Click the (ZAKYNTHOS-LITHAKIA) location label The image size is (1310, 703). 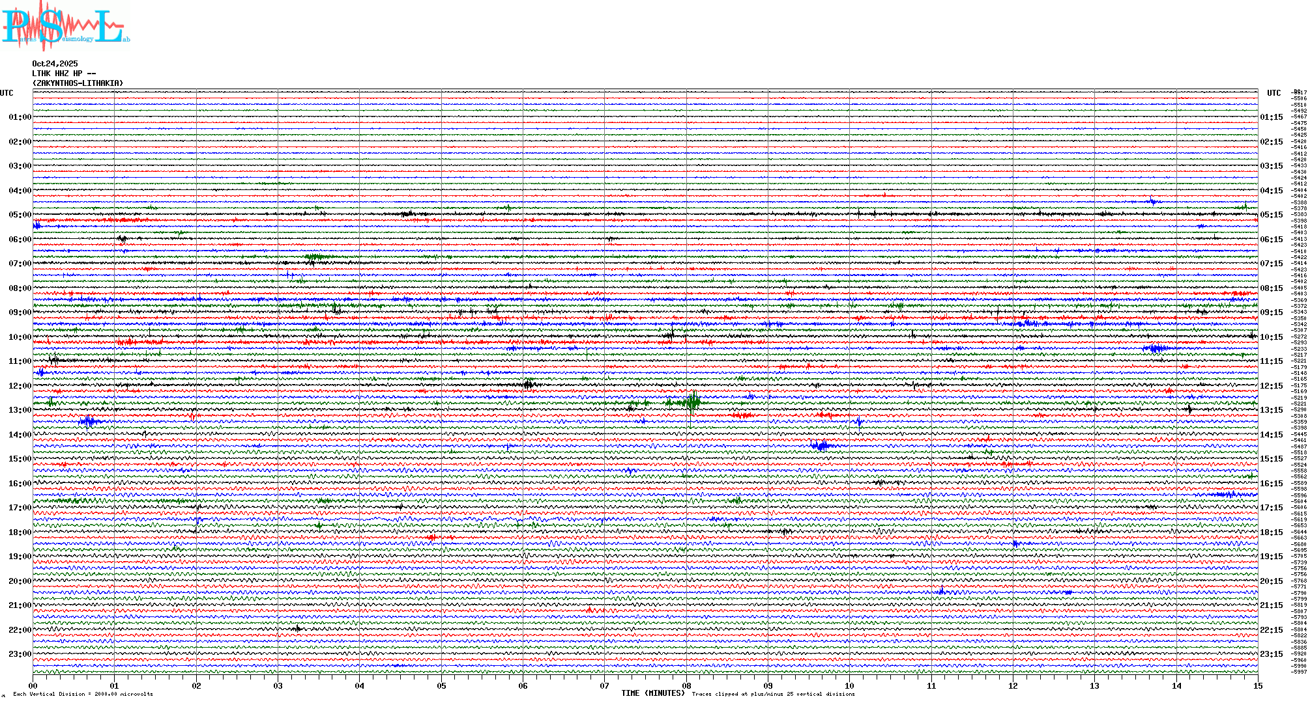78,83
